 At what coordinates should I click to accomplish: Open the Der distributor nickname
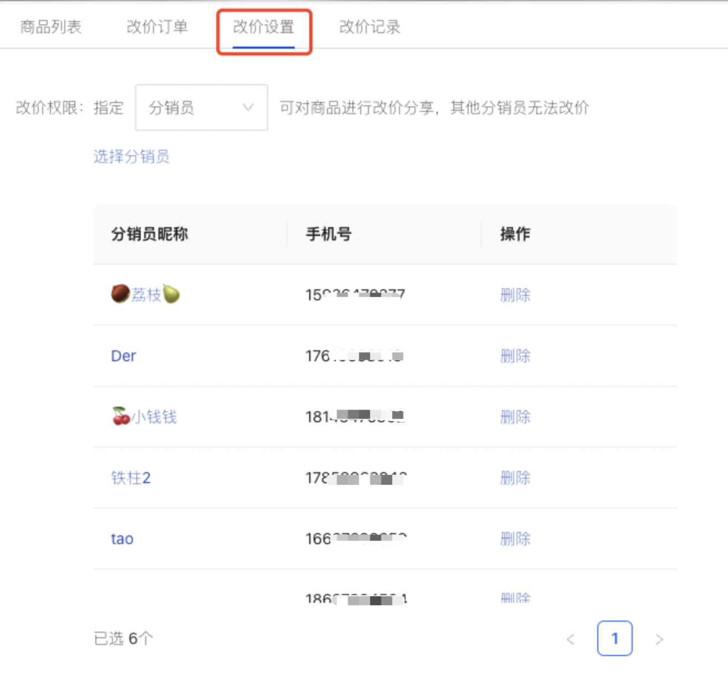tap(124, 356)
